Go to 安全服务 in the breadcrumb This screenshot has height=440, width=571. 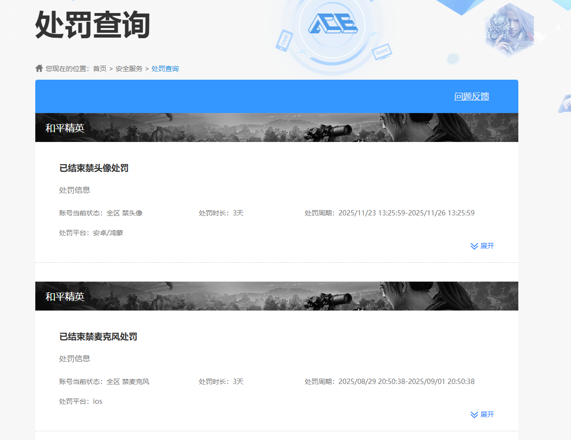pyautogui.click(x=129, y=69)
